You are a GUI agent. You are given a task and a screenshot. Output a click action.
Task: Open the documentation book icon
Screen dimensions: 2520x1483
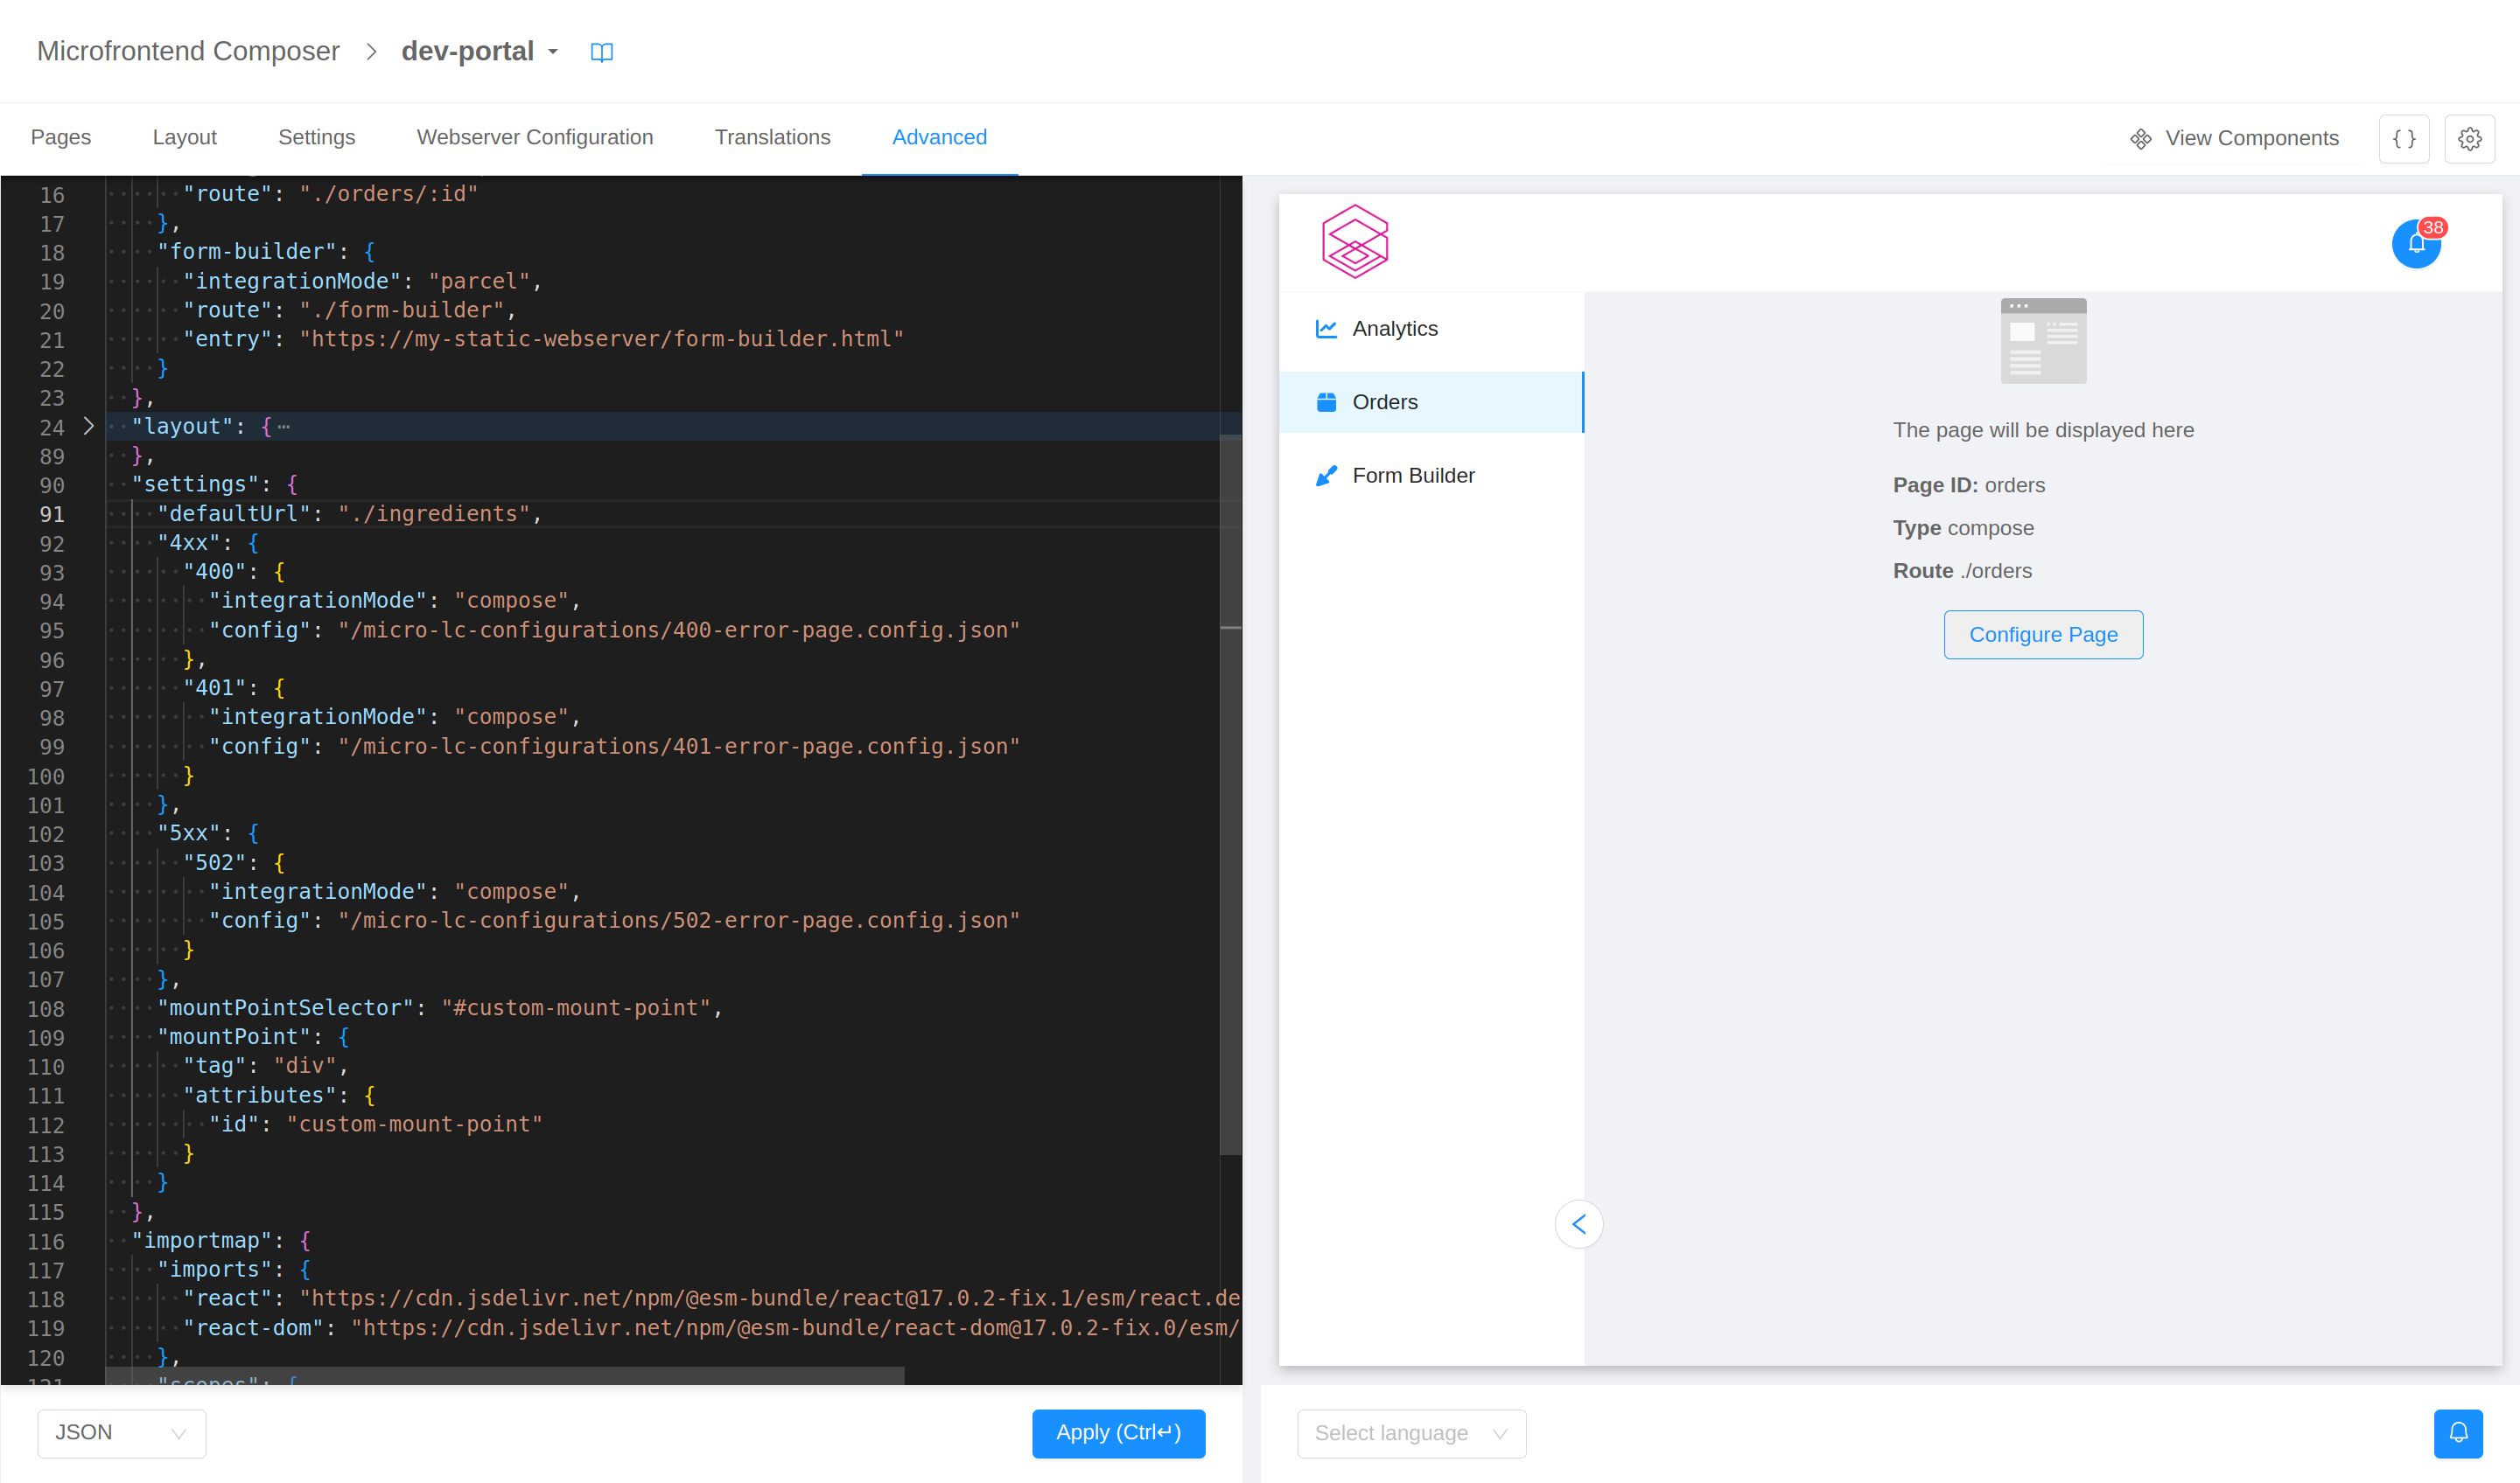point(601,52)
